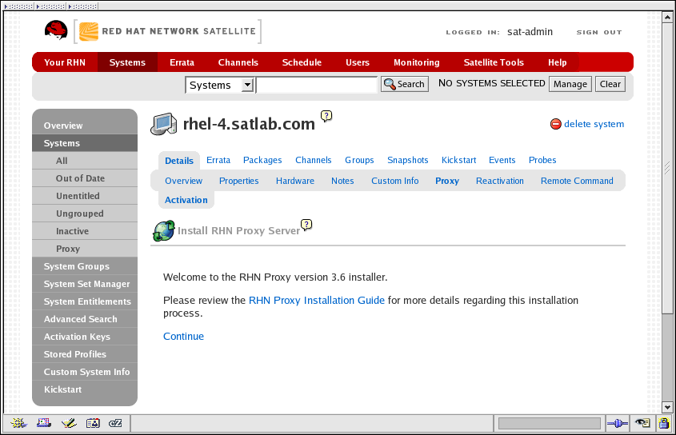
Task: Switch to the Groups tab
Action: coord(359,161)
